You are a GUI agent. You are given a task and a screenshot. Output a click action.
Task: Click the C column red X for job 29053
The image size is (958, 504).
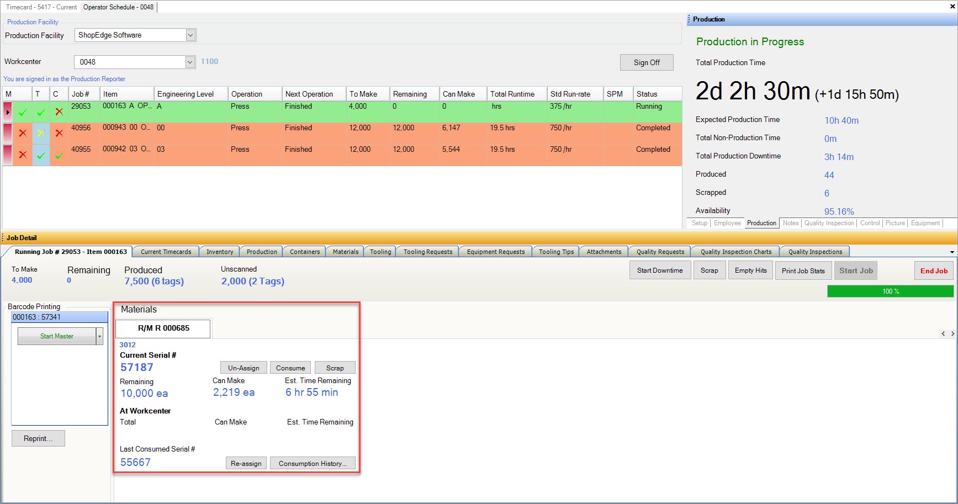pos(59,112)
